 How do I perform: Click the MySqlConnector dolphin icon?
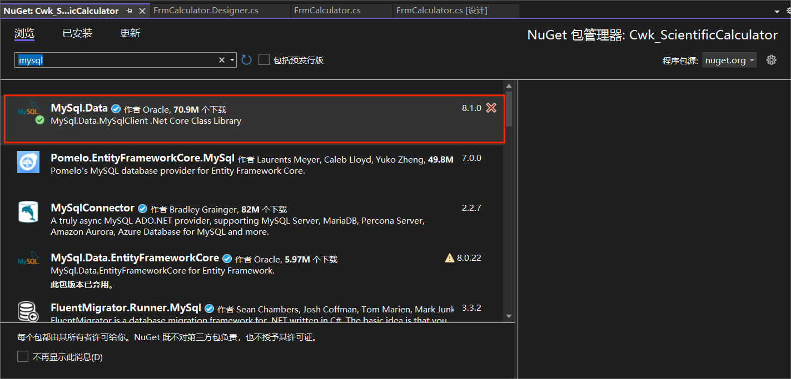tap(28, 212)
